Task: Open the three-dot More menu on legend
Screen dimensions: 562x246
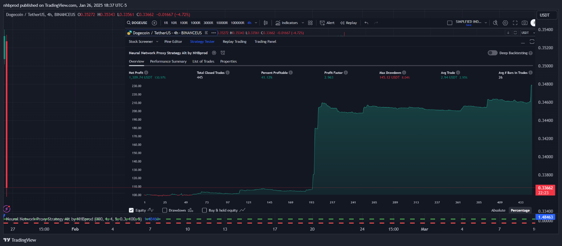Action: (x=214, y=33)
